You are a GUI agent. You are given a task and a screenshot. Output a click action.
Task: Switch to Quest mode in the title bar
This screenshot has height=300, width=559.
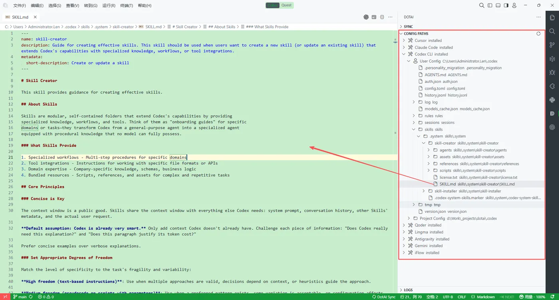pyautogui.click(x=286, y=5)
